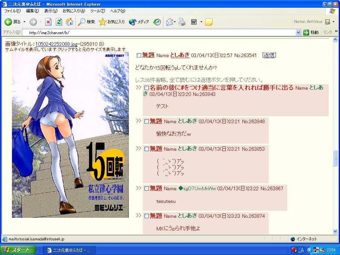Click the Mail envelope toolbar icon
Image resolution: width=340 pixels, height=255 pixels.
click(x=170, y=22)
